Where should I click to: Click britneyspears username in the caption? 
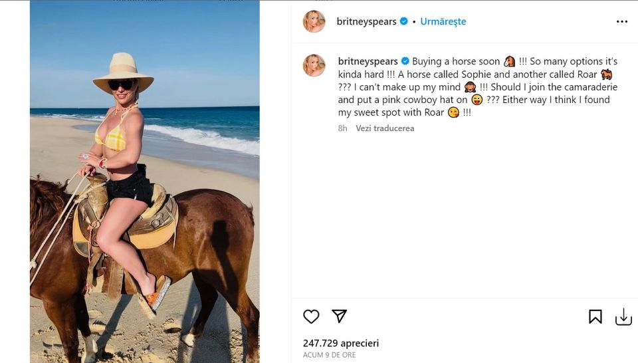pos(367,61)
